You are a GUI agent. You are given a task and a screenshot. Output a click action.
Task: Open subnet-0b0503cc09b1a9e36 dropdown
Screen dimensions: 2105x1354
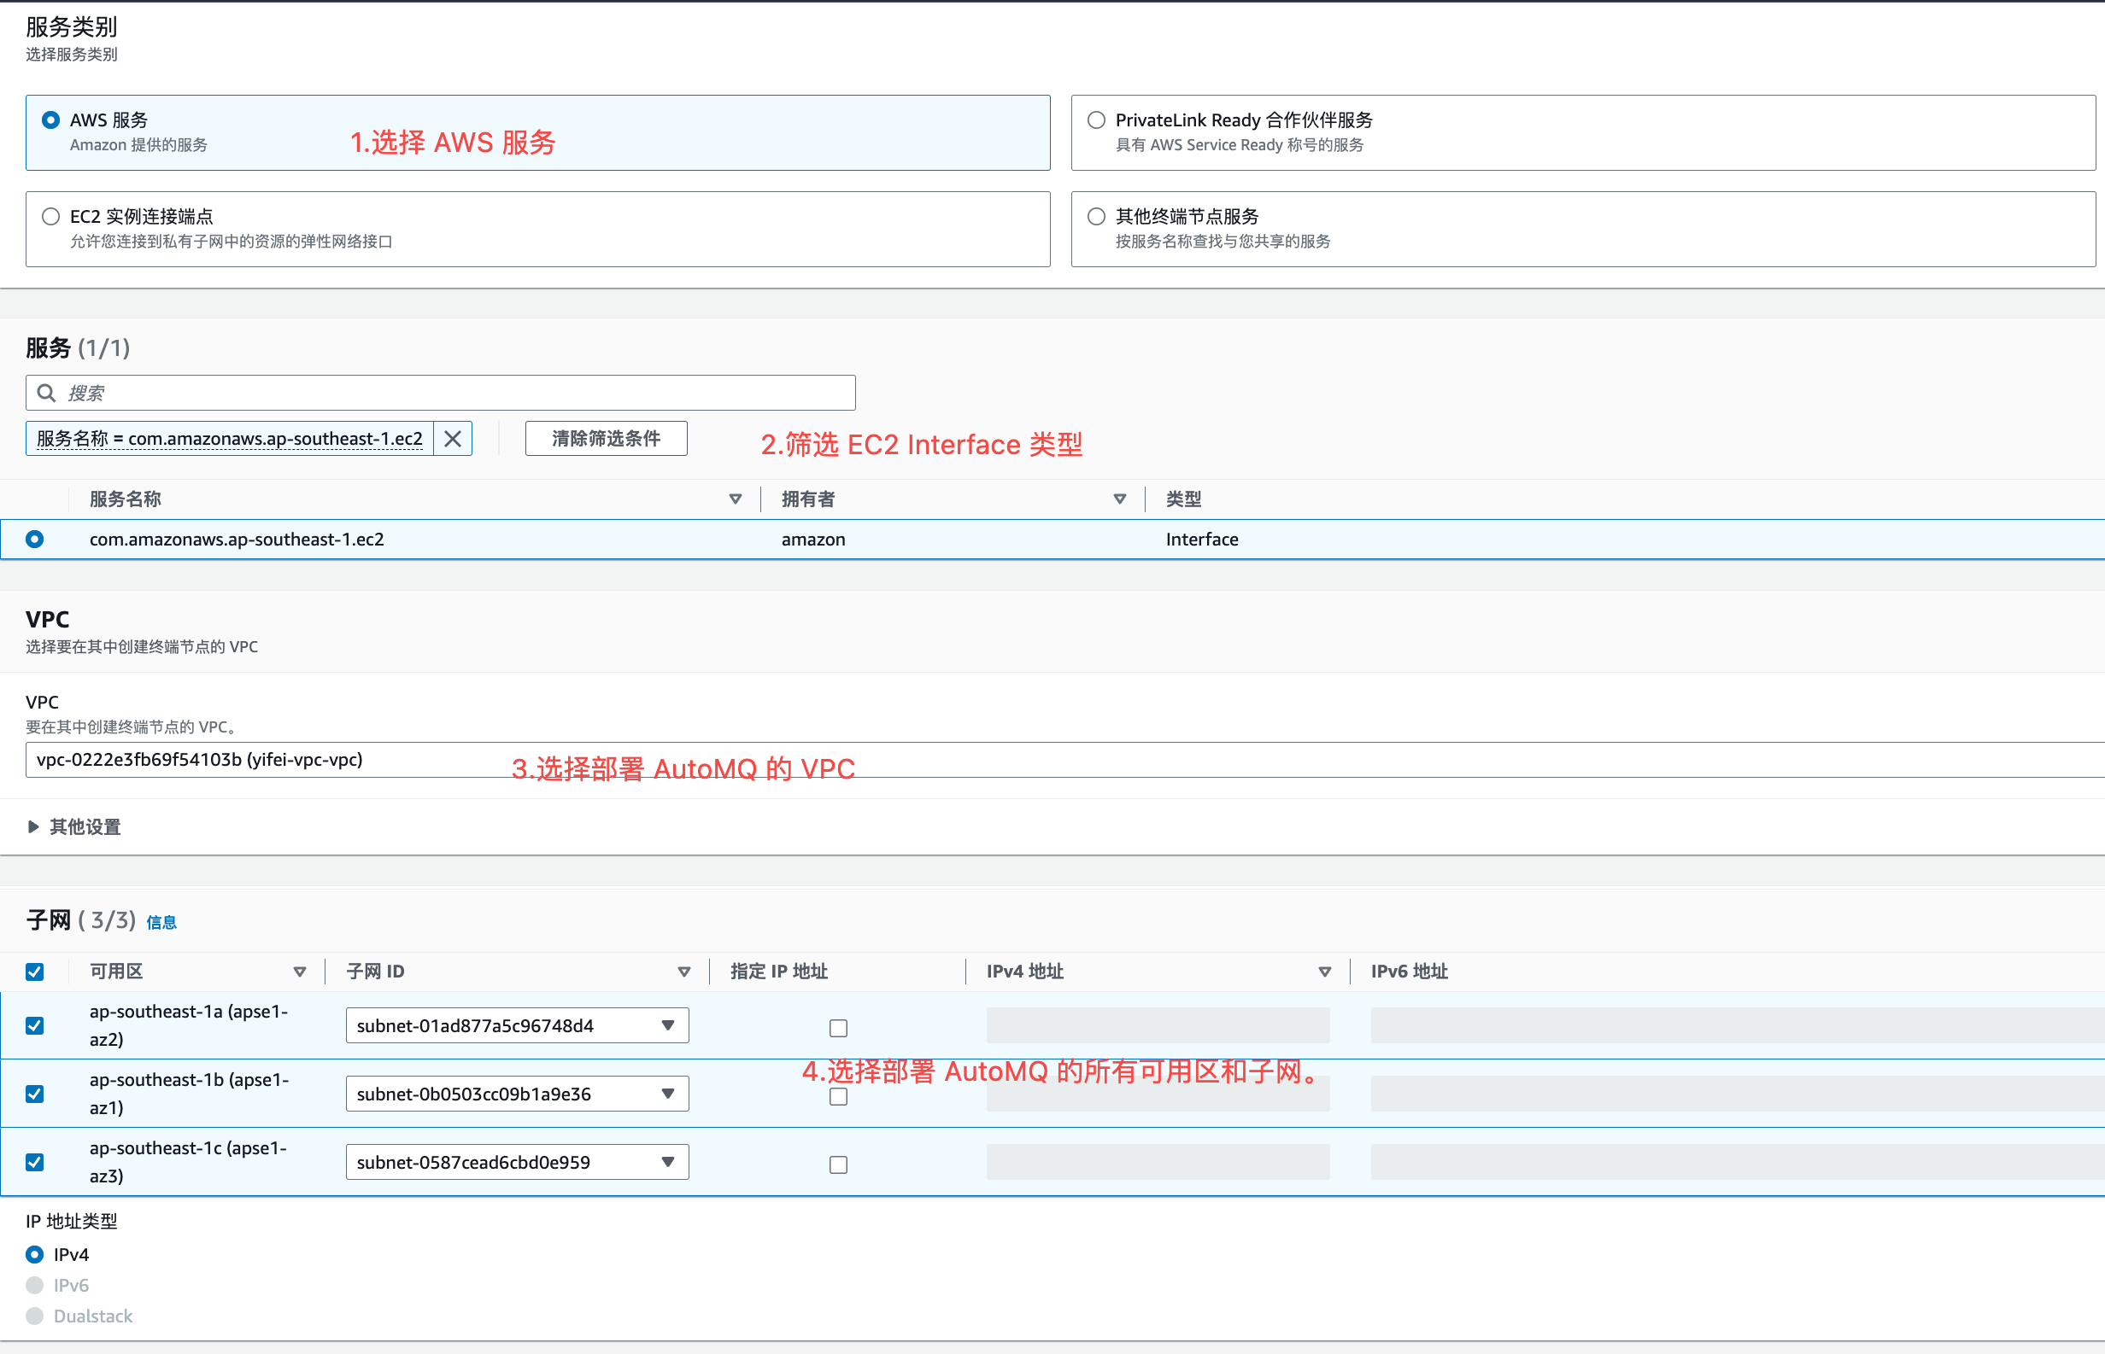(x=516, y=1094)
